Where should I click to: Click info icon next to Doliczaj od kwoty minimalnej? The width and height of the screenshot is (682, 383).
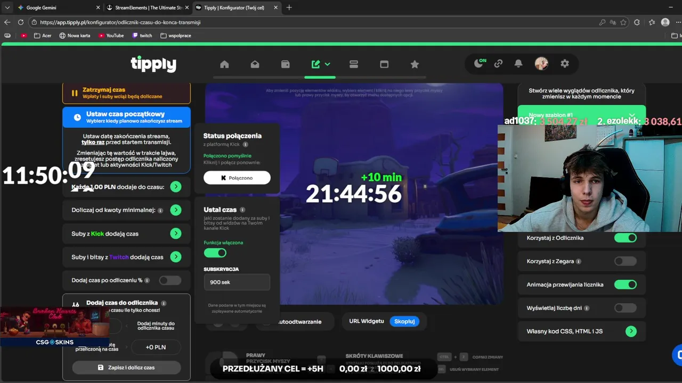[160, 210]
